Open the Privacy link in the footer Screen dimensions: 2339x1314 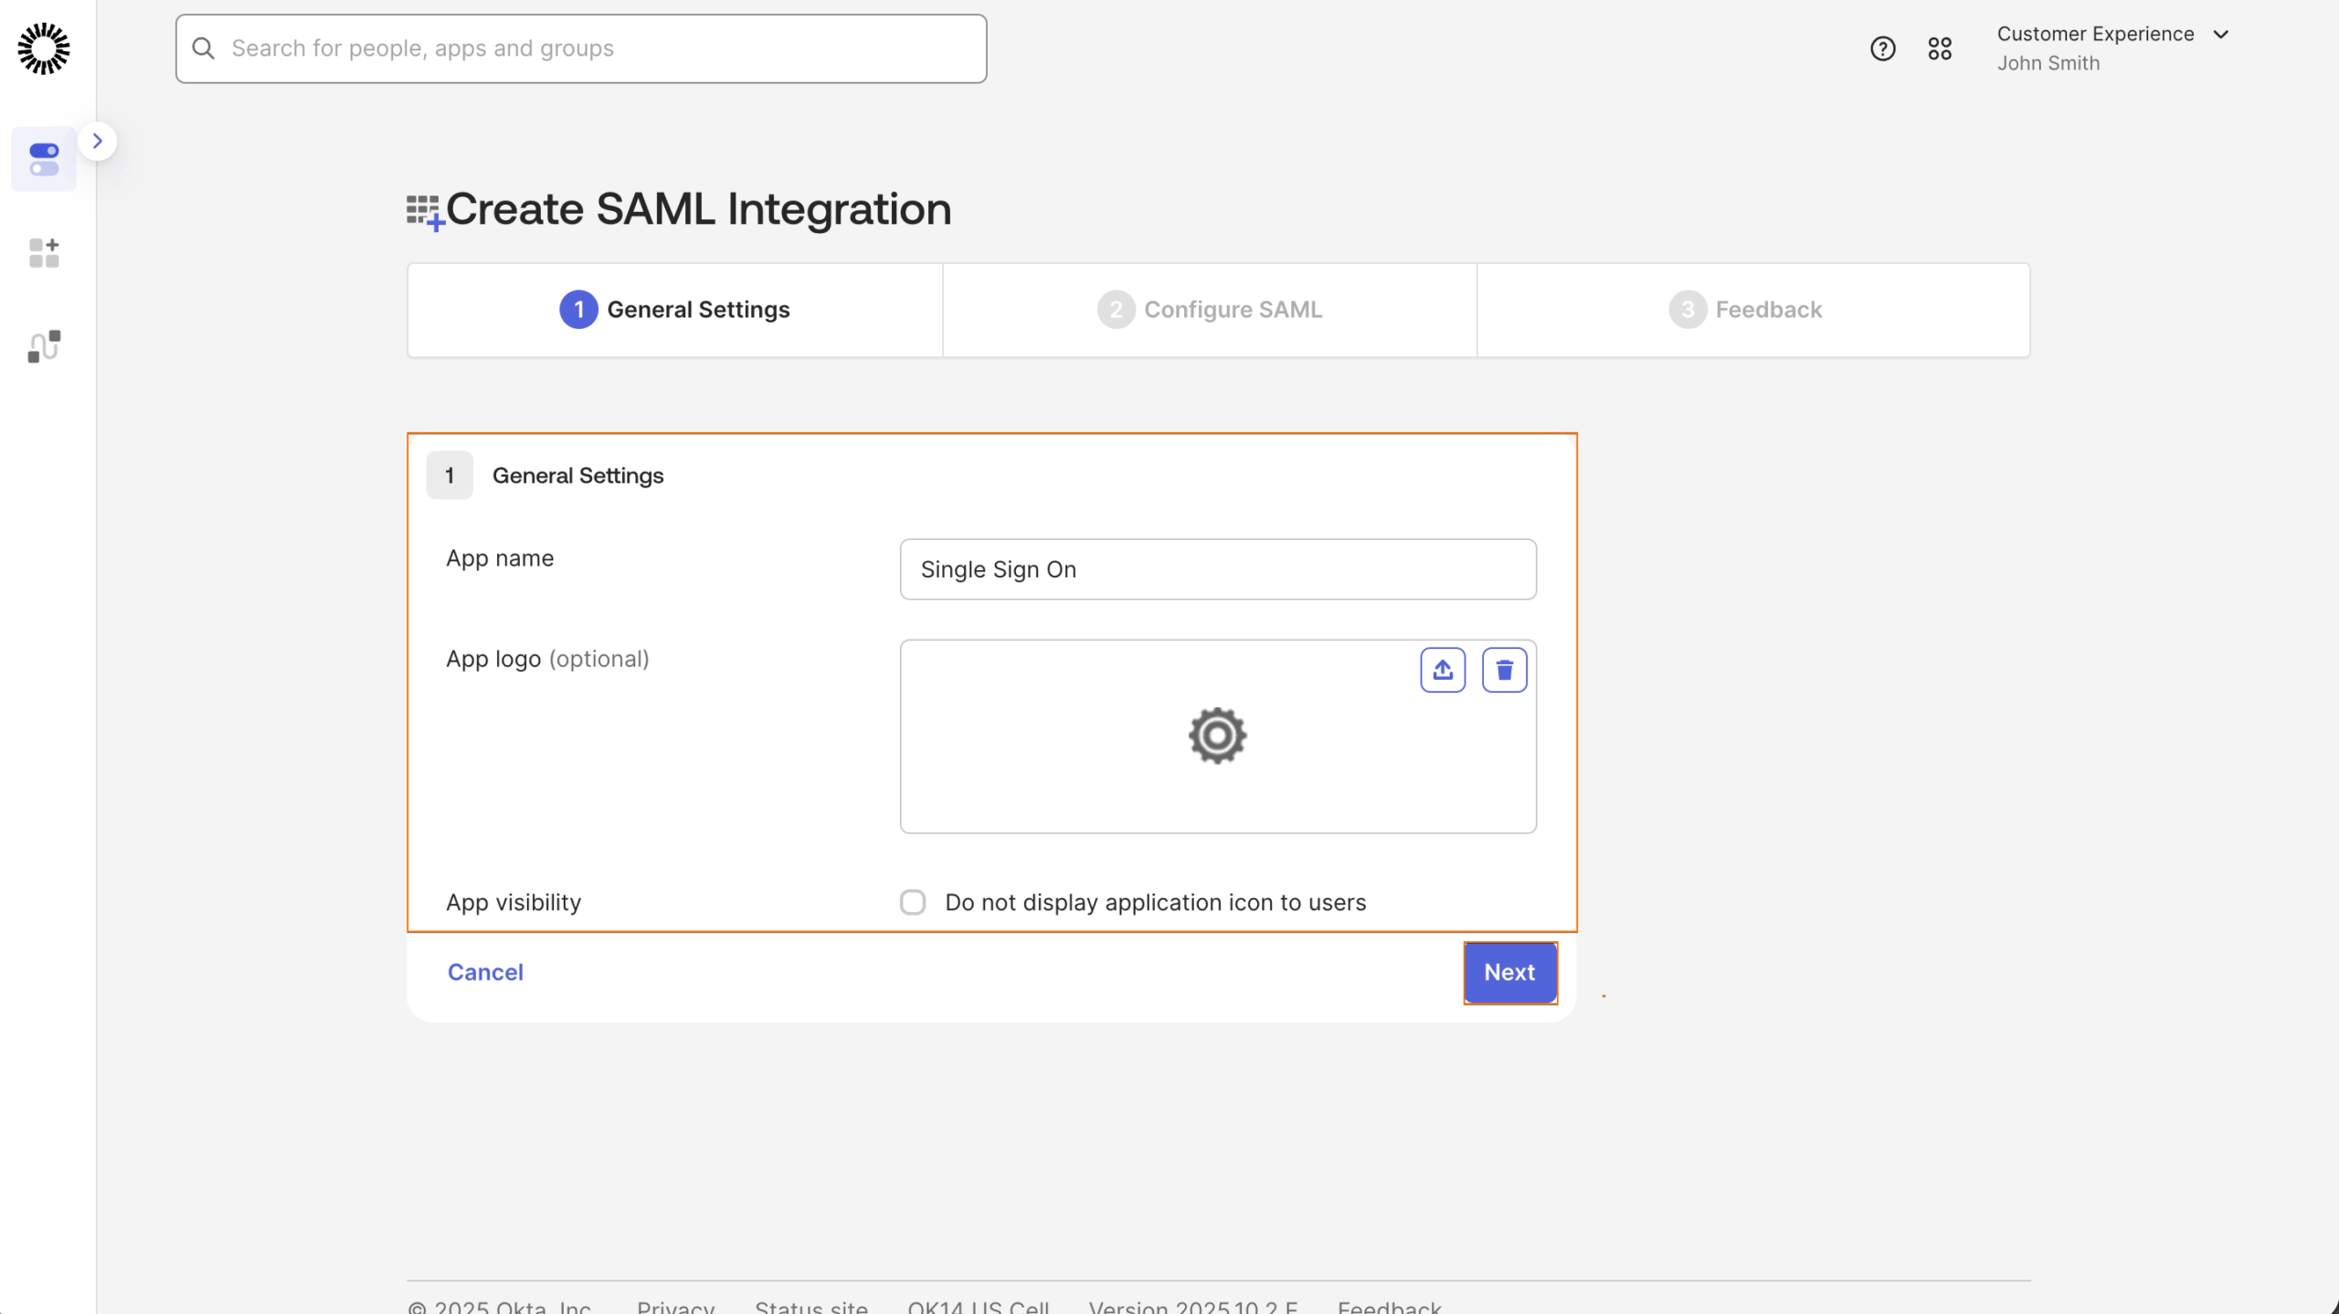tap(674, 1306)
